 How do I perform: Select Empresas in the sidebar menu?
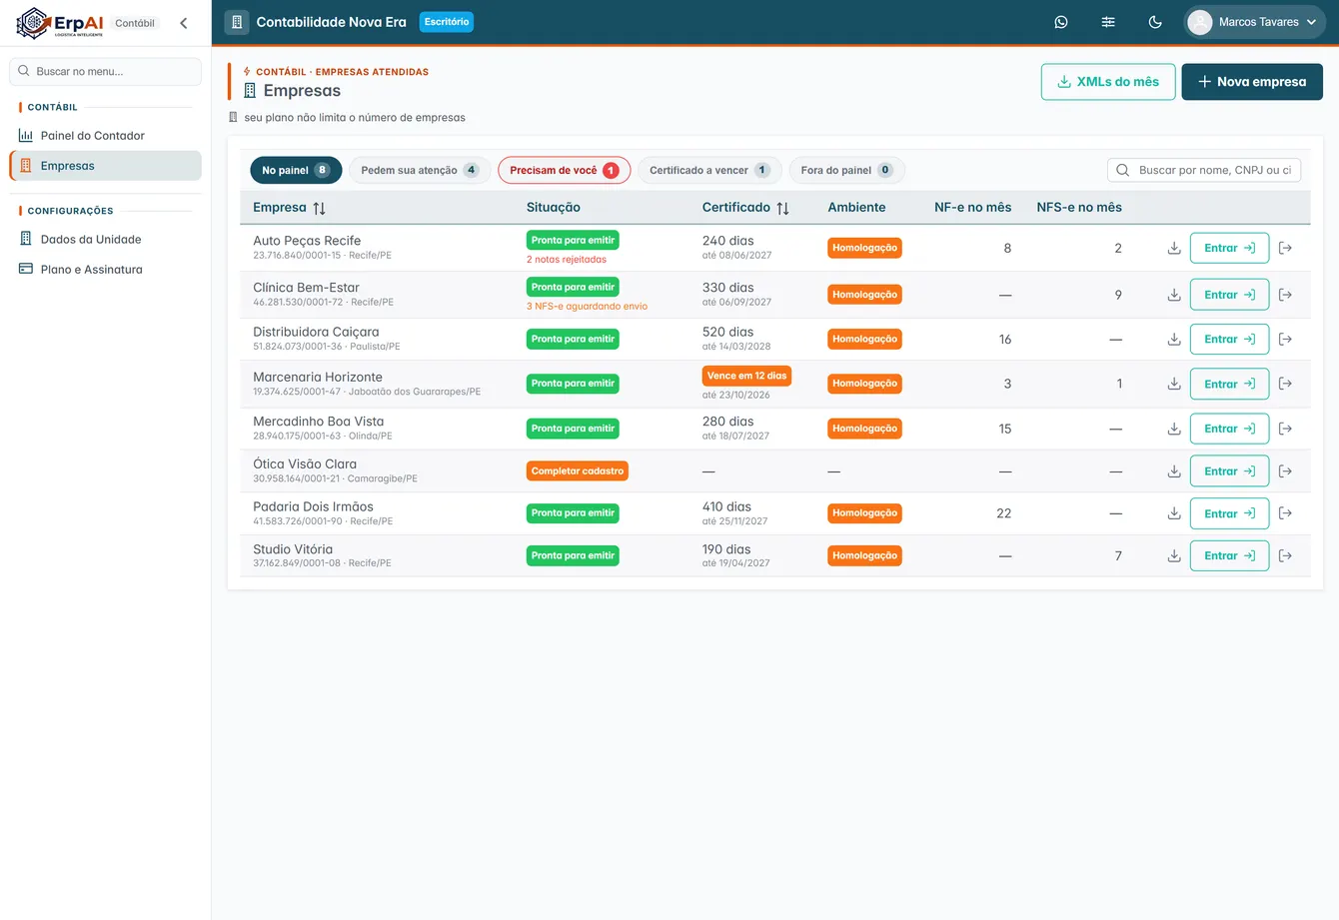[105, 166]
